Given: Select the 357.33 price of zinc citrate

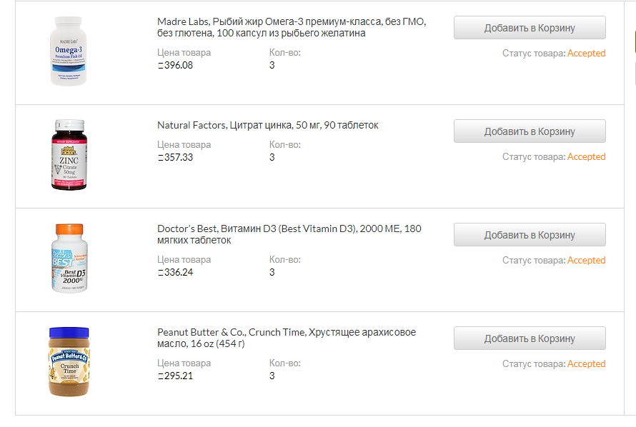Looking at the screenshot, I should [175, 157].
